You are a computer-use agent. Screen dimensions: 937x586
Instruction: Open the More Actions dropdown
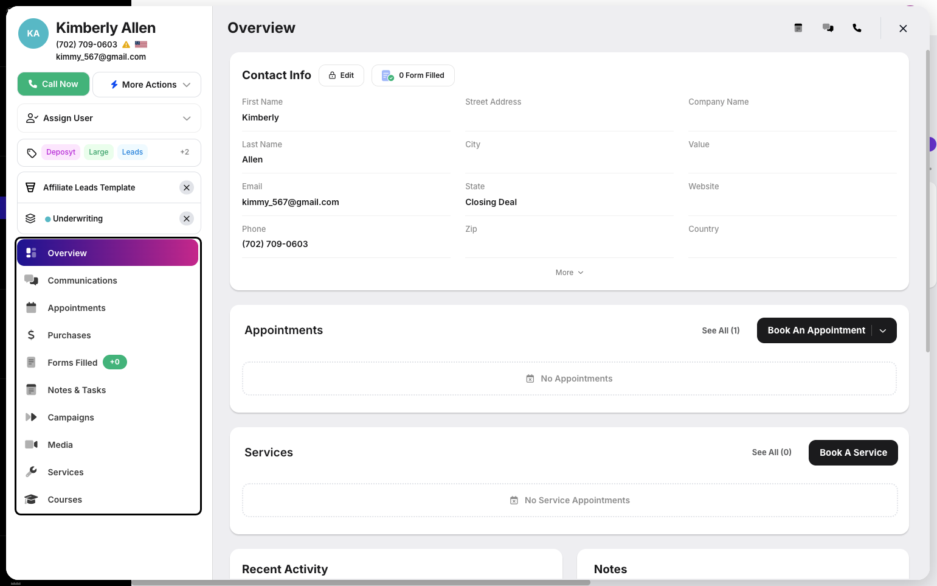click(147, 85)
